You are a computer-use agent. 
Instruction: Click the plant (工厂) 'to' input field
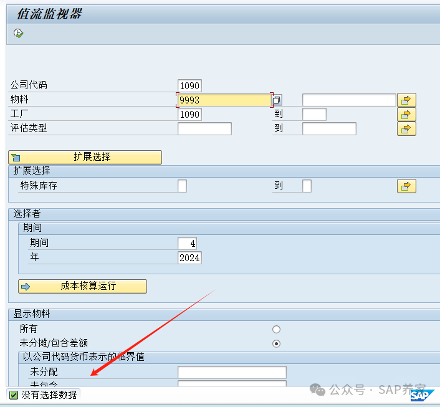[x=314, y=114]
